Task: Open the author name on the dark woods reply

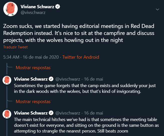Action: pos(31,79)
